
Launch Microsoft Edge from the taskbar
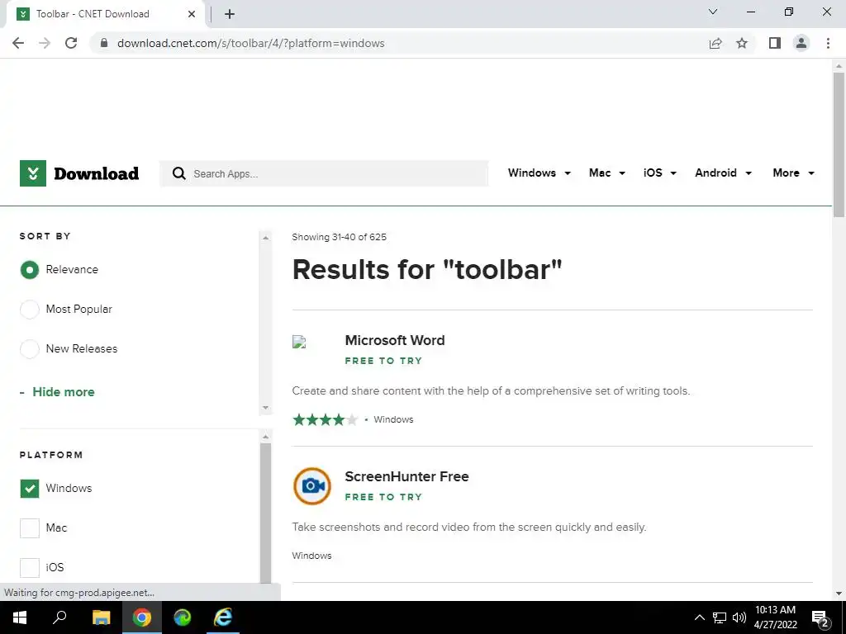pos(183,617)
